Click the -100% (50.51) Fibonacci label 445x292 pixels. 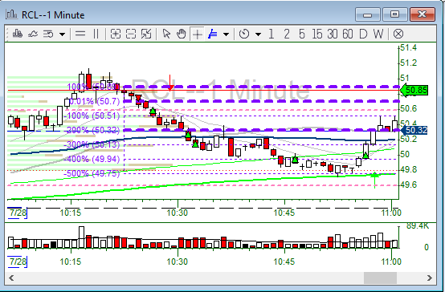coord(92,116)
